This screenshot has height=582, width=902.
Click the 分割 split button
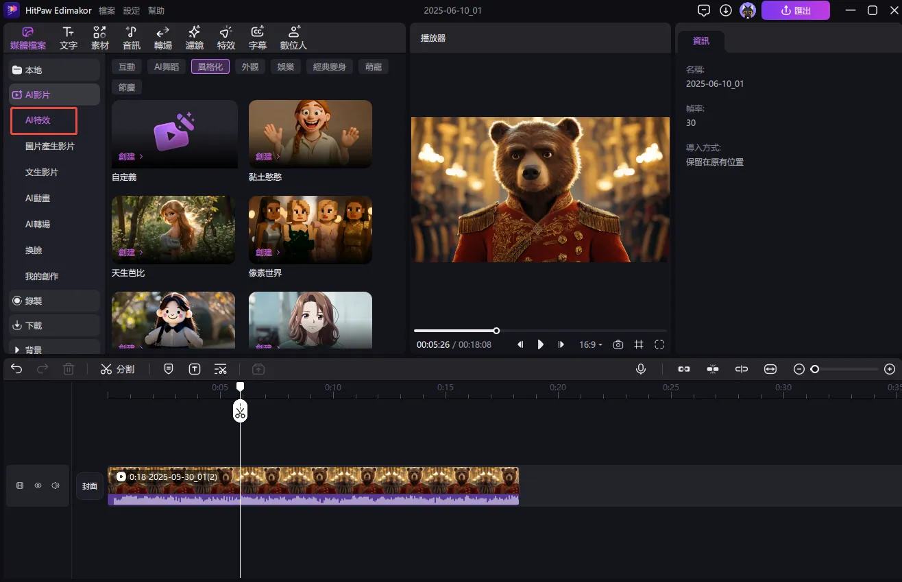117,369
